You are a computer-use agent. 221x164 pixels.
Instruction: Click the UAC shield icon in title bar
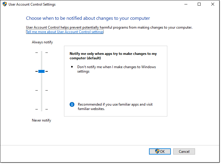pyautogui.click(x=5, y=4)
